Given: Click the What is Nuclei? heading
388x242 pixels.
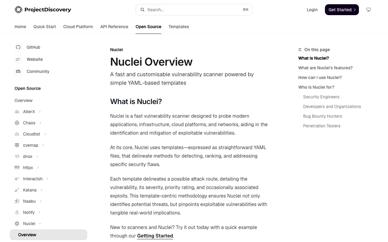Looking at the screenshot, I should click(x=136, y=101).
